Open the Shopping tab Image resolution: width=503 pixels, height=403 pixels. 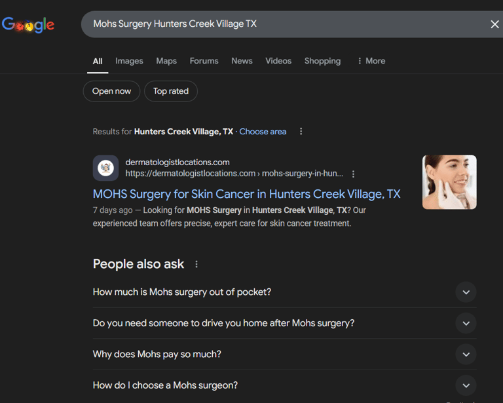(x=322, y=61)
